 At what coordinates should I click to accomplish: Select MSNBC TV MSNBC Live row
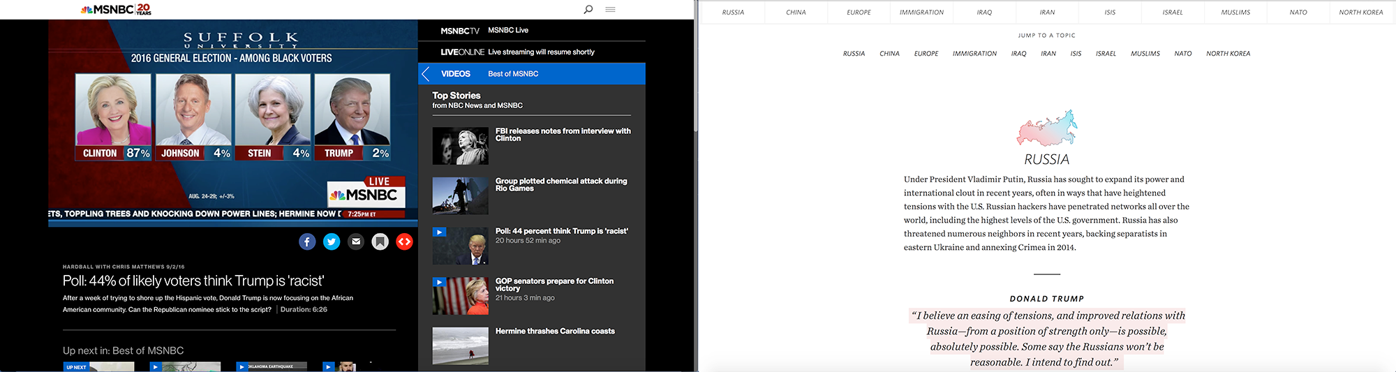coord(532,30)
